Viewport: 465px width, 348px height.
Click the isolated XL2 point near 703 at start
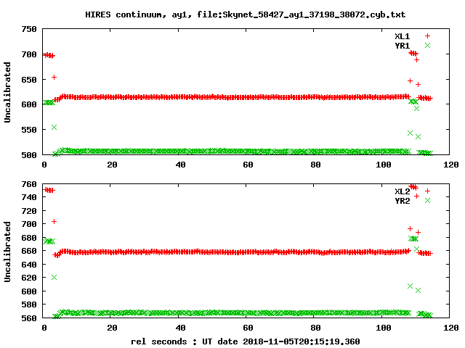[x=54, y=221]
